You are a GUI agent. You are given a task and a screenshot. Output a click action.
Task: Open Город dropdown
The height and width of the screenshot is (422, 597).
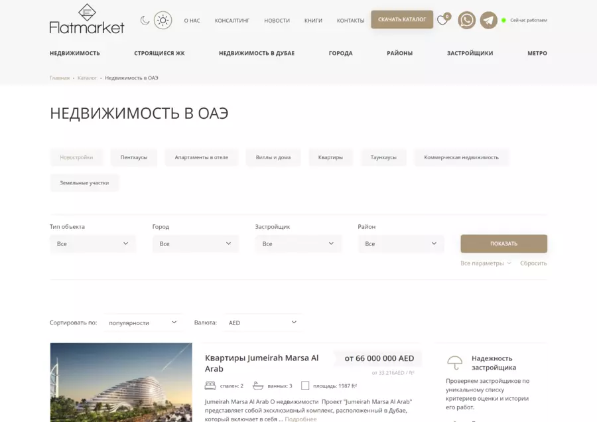pos(195,244)
